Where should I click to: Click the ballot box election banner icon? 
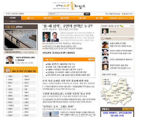(x=7, y=70)
